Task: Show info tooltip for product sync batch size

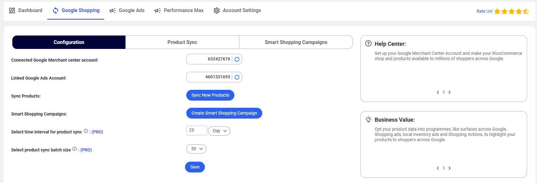Action: [74, 149]
